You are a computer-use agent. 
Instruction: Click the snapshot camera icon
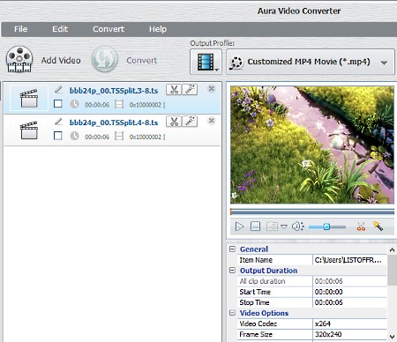coord(272,227)
